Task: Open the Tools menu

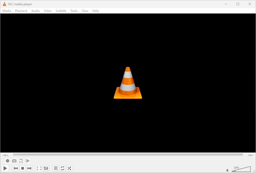Action: click(74, 11)
